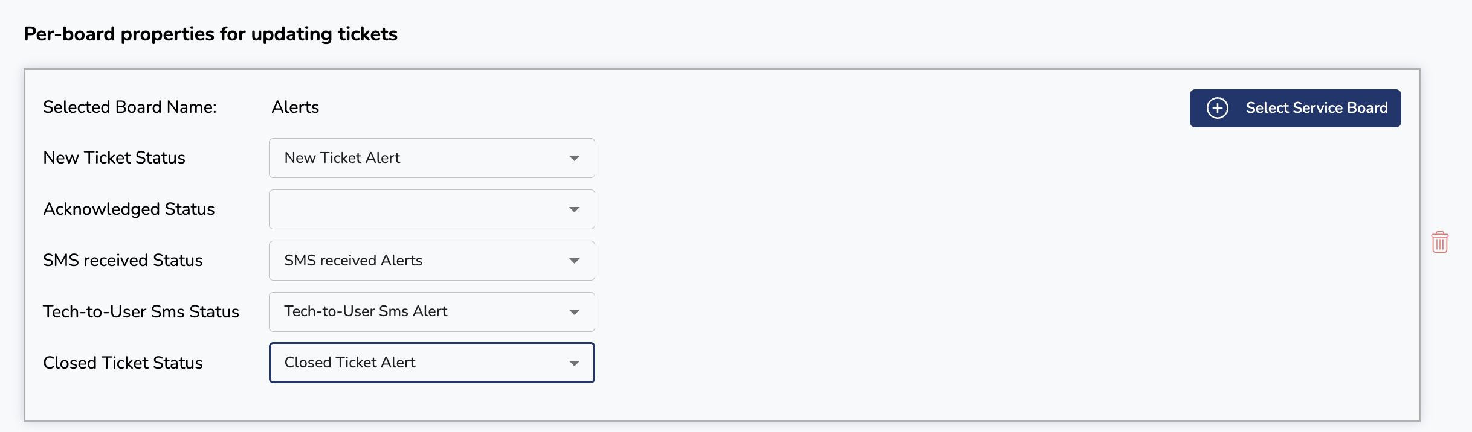Click the plus circle icon
Viewport: 1472px width, 432px height.
pyautogui.click(x=1217, y=108)
